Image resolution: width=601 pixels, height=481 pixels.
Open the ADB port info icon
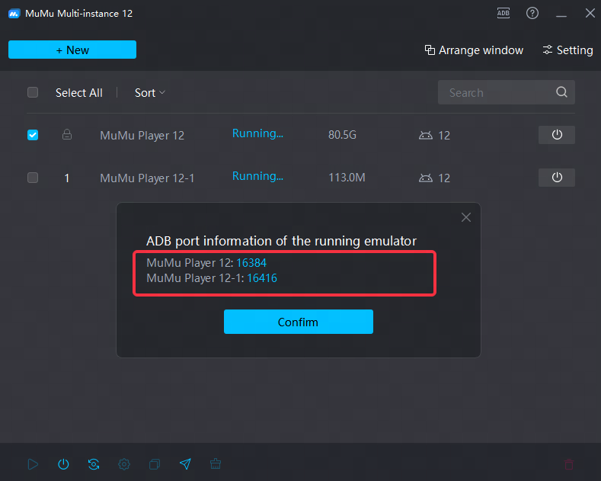click(x=503, y=13)
